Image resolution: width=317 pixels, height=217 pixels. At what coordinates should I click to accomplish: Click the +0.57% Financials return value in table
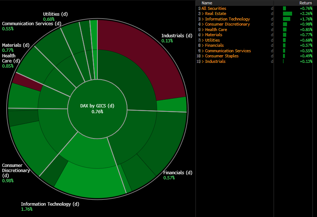coord(306,45)
